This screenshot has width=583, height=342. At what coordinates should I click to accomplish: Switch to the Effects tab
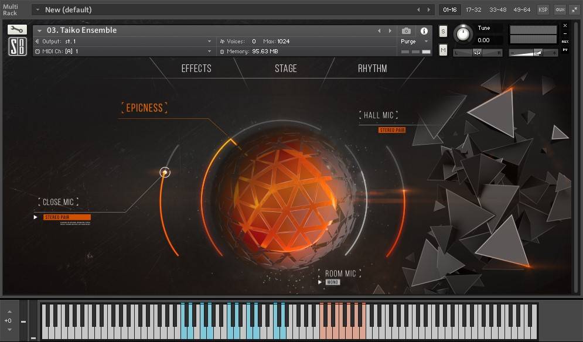(x=196, y=69)
